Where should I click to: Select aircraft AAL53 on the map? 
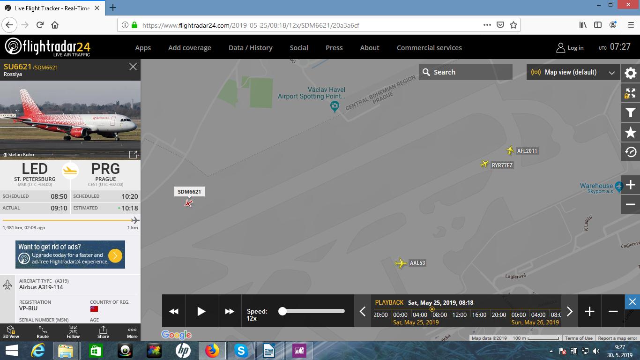pyautogui.click(x=401, y=263)
